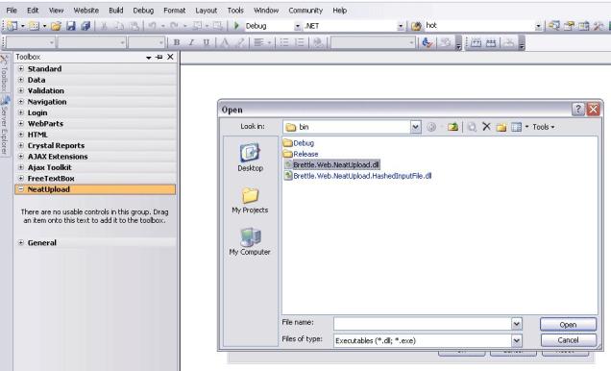This screenshot has height=371, width=611.
Task: Open the File menu
Action: click(x=12, y=11)
